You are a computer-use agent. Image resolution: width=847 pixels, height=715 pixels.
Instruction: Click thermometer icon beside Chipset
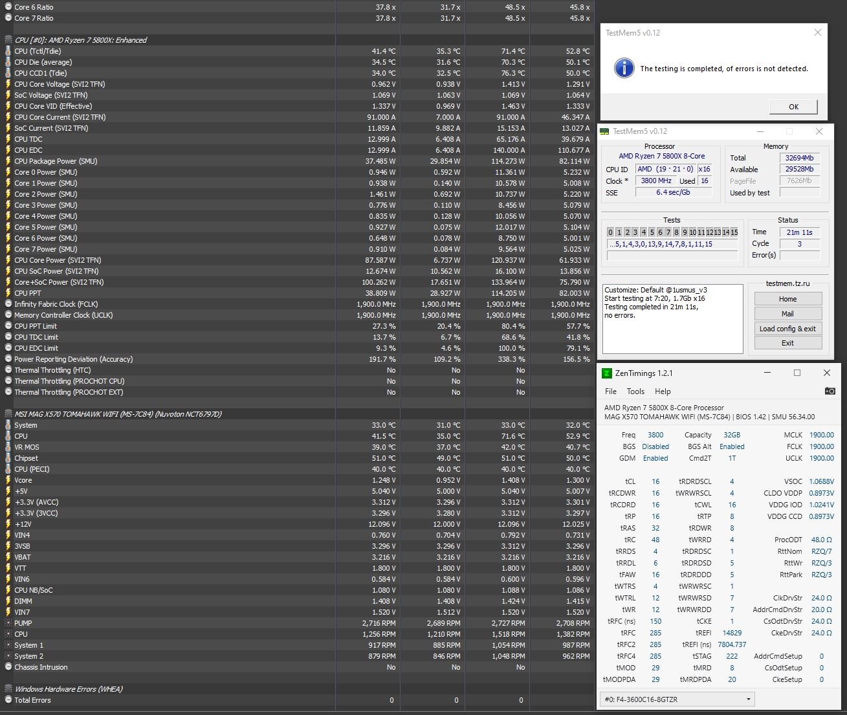click(x=8, y=458)
